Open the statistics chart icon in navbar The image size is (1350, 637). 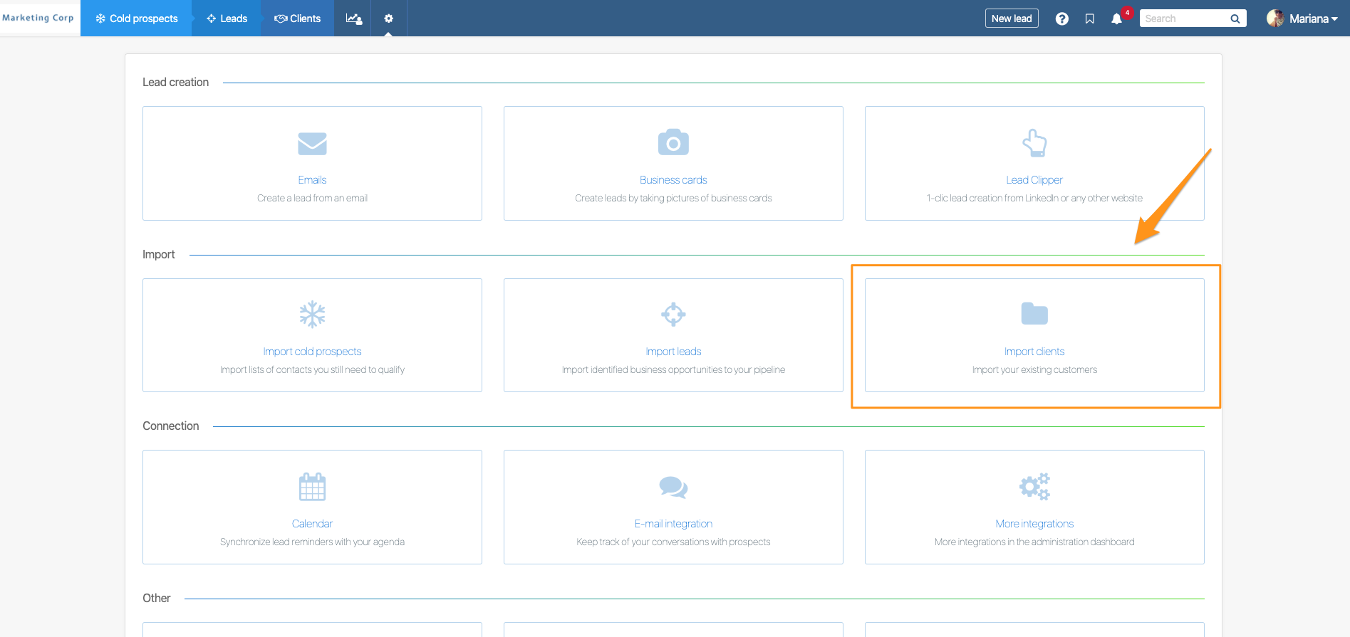click(353, 19)
